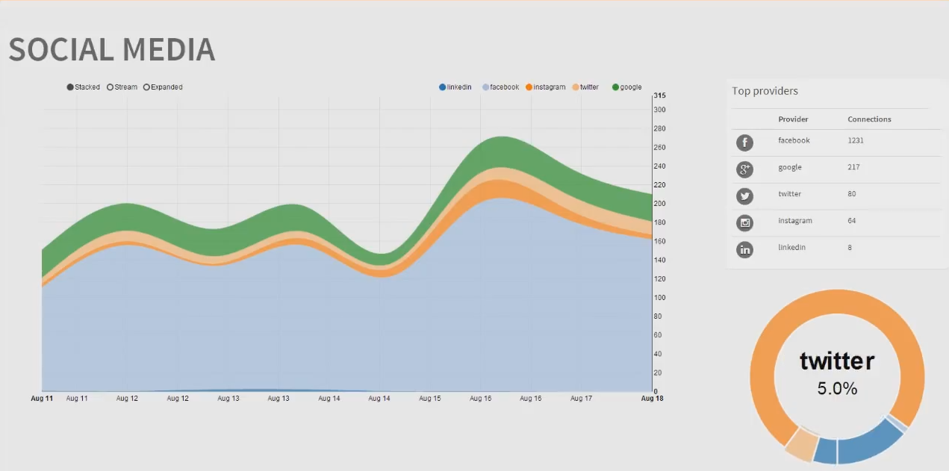This screenshot has height=471, width=949.
Task: Click the Instagram camera provider icon
Action: [x=744, y=223]
